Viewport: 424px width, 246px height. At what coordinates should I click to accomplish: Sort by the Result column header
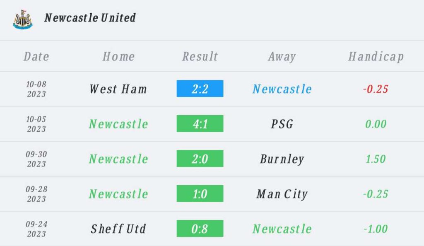200,56
